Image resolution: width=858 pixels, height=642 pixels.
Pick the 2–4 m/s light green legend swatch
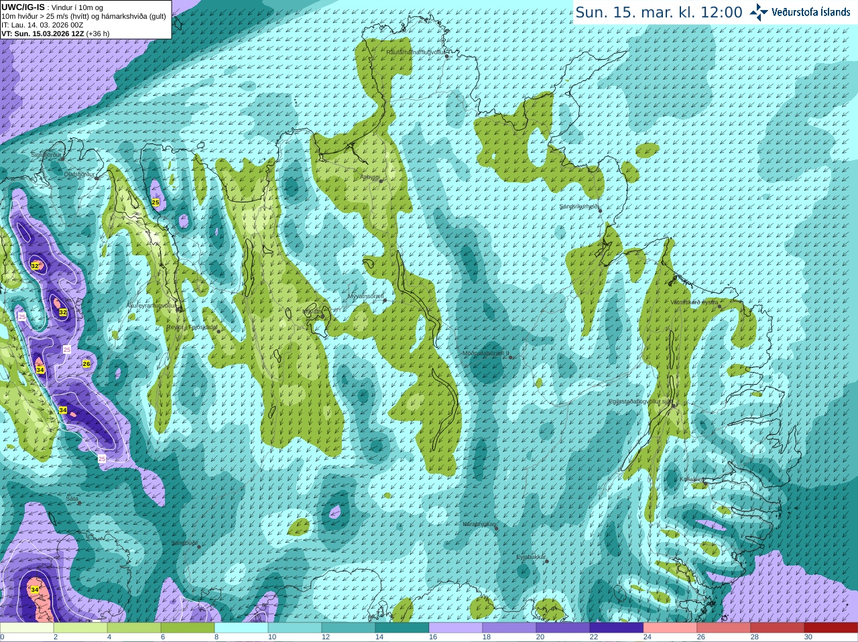pyautogui.click(x=80, y=628)
